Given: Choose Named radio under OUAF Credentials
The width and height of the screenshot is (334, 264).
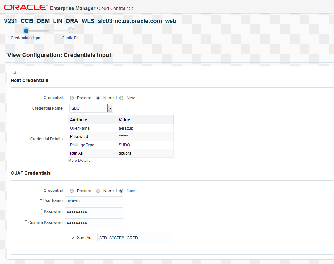Looking at the screenshot, I should click(98, 191).
